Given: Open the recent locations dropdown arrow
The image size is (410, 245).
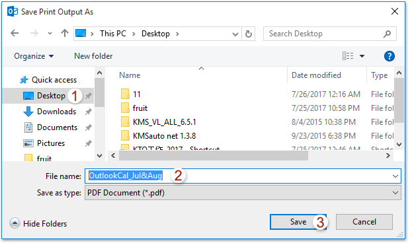Looking at the screenshot, I should [50, 34].
